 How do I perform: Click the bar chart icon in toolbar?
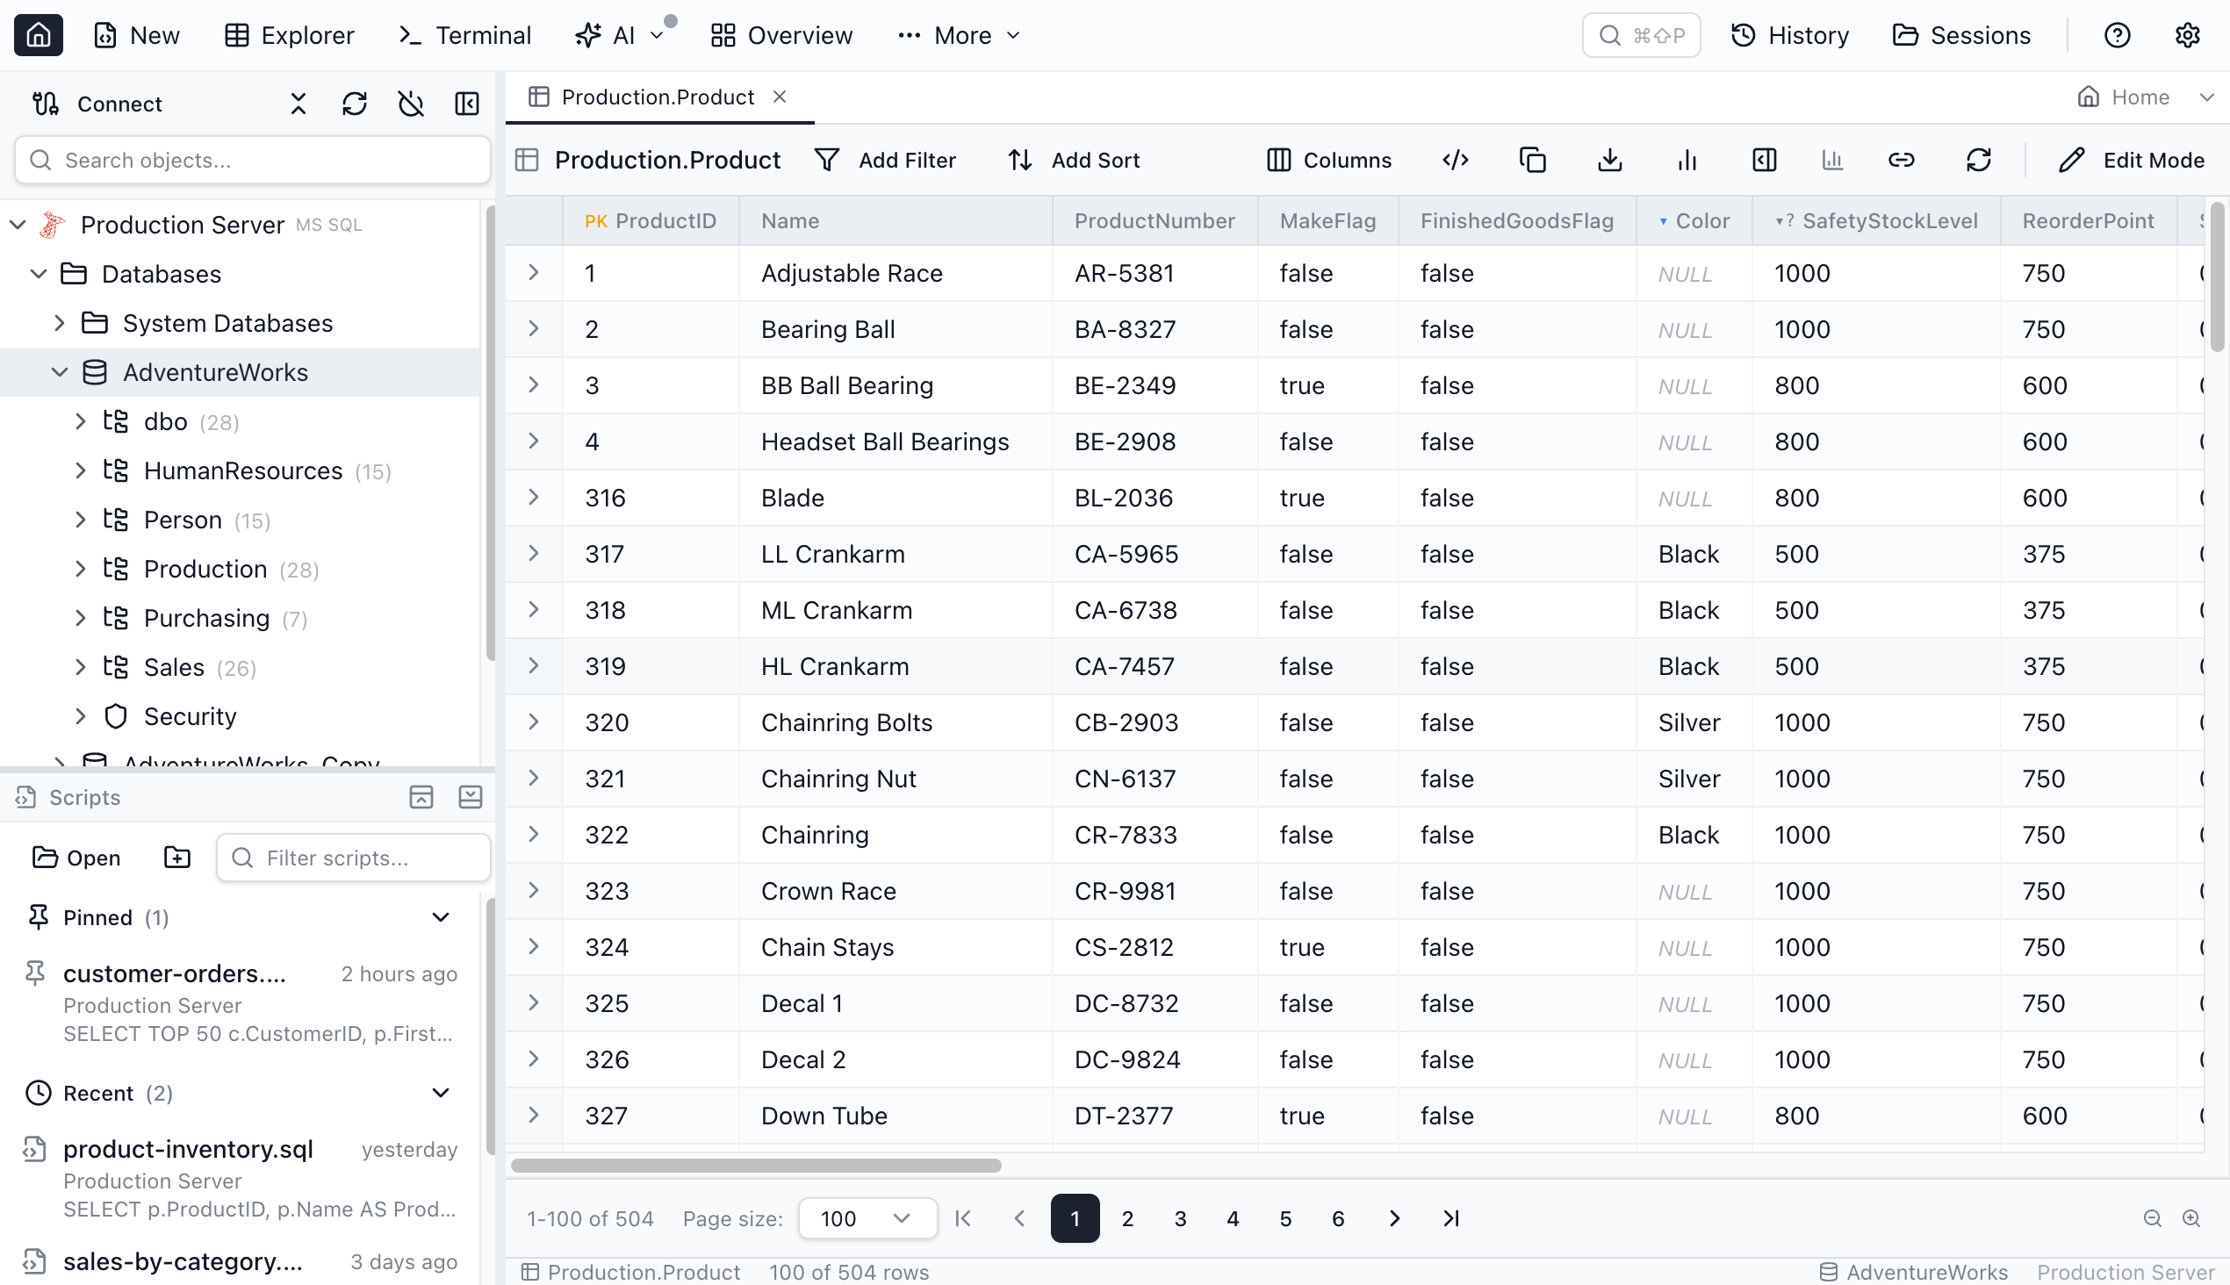point(1687,160)
